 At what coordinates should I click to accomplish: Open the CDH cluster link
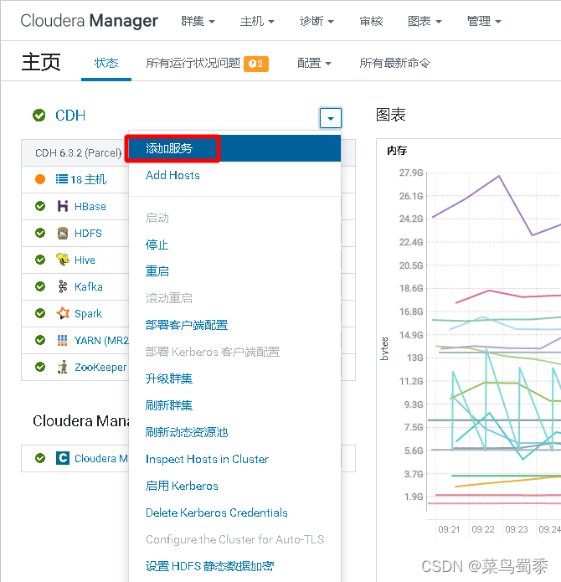[x=70, y=116]
